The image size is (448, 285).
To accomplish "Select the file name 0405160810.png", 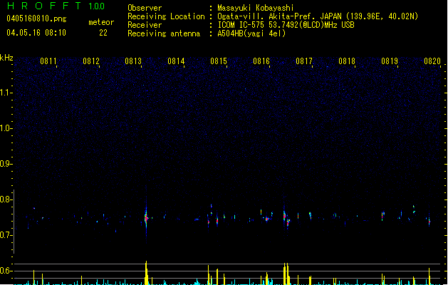I will 36,19.
